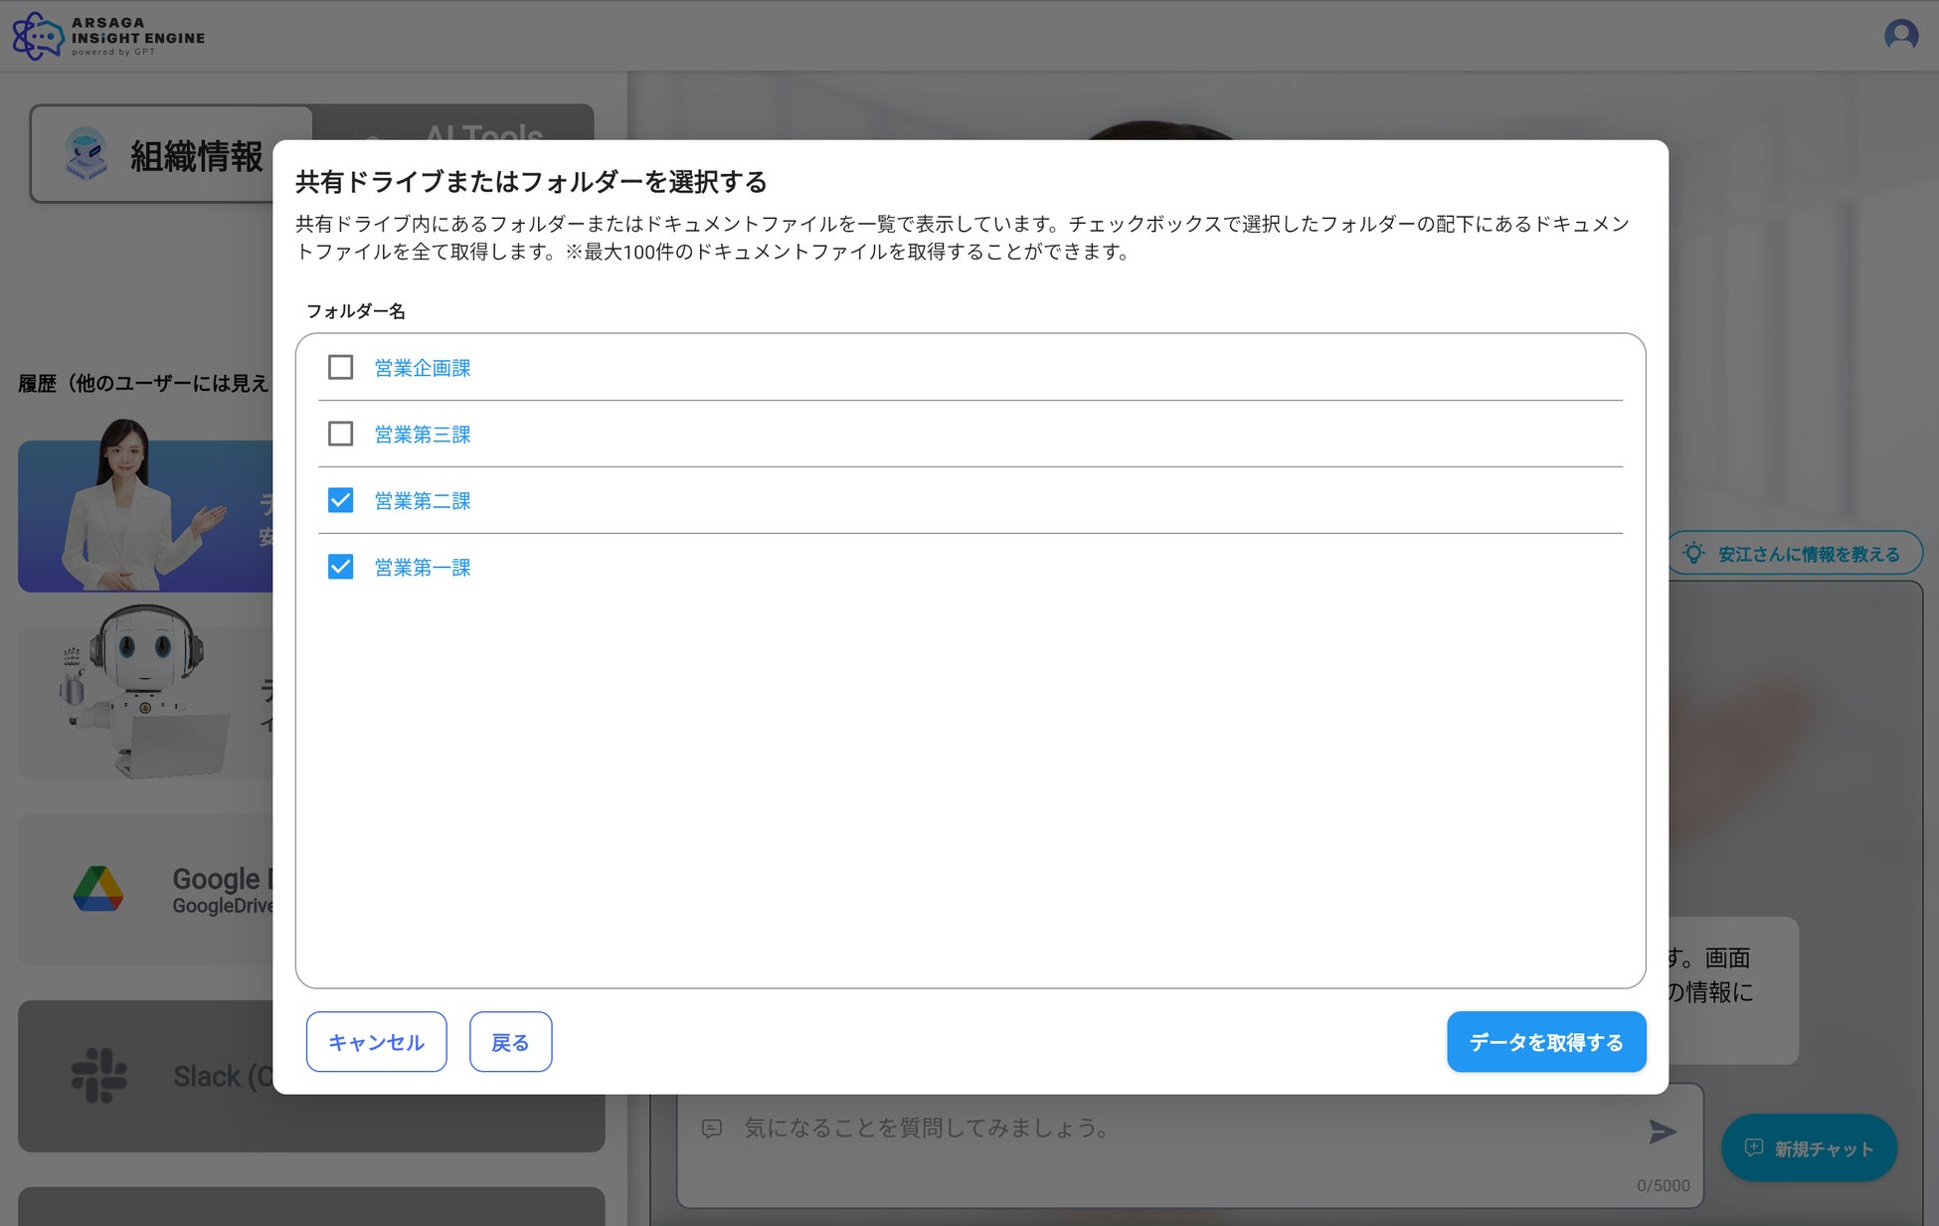Open the user profile avatar icon
The width and height of the screenshot is (1939, 1226).
tap(1900, 36)
